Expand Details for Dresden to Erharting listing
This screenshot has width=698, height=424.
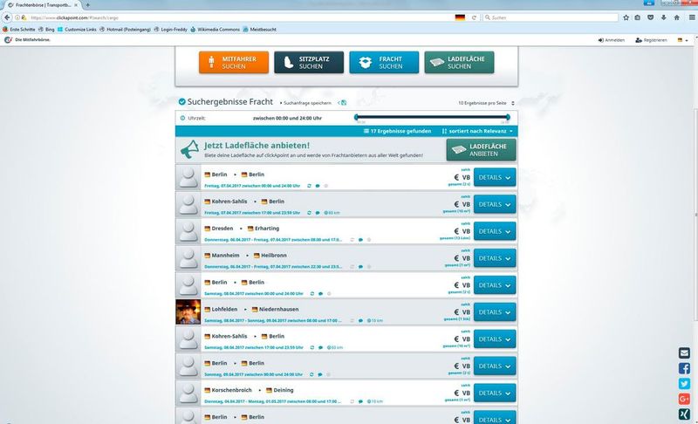495,231
